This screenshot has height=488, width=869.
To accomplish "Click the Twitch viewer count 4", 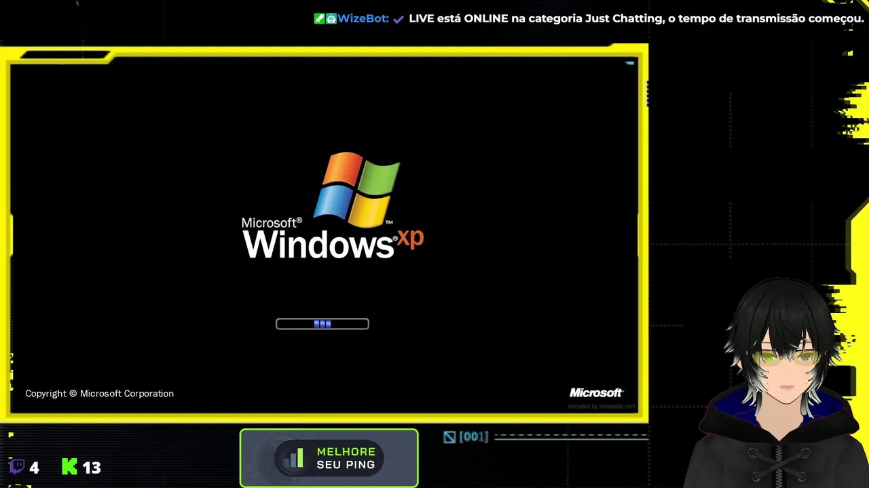I will coord(34,468).
